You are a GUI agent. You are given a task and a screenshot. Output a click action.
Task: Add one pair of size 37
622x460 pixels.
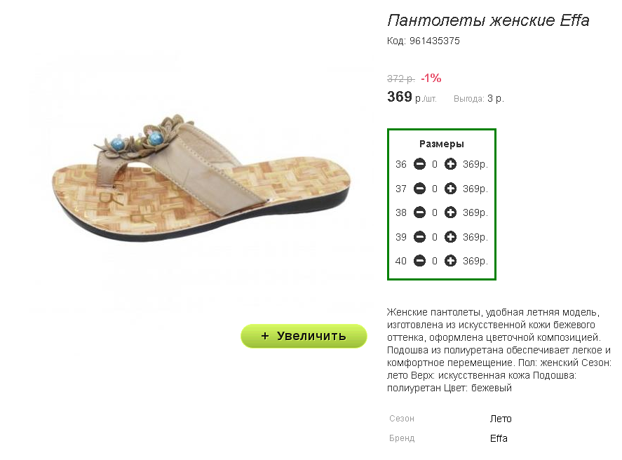(x=450, y=189)
